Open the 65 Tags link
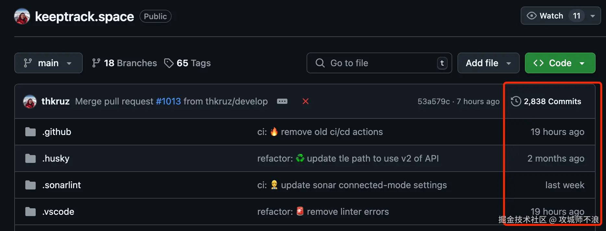Viewport: 606px width, 231px height. coord(188,63)
